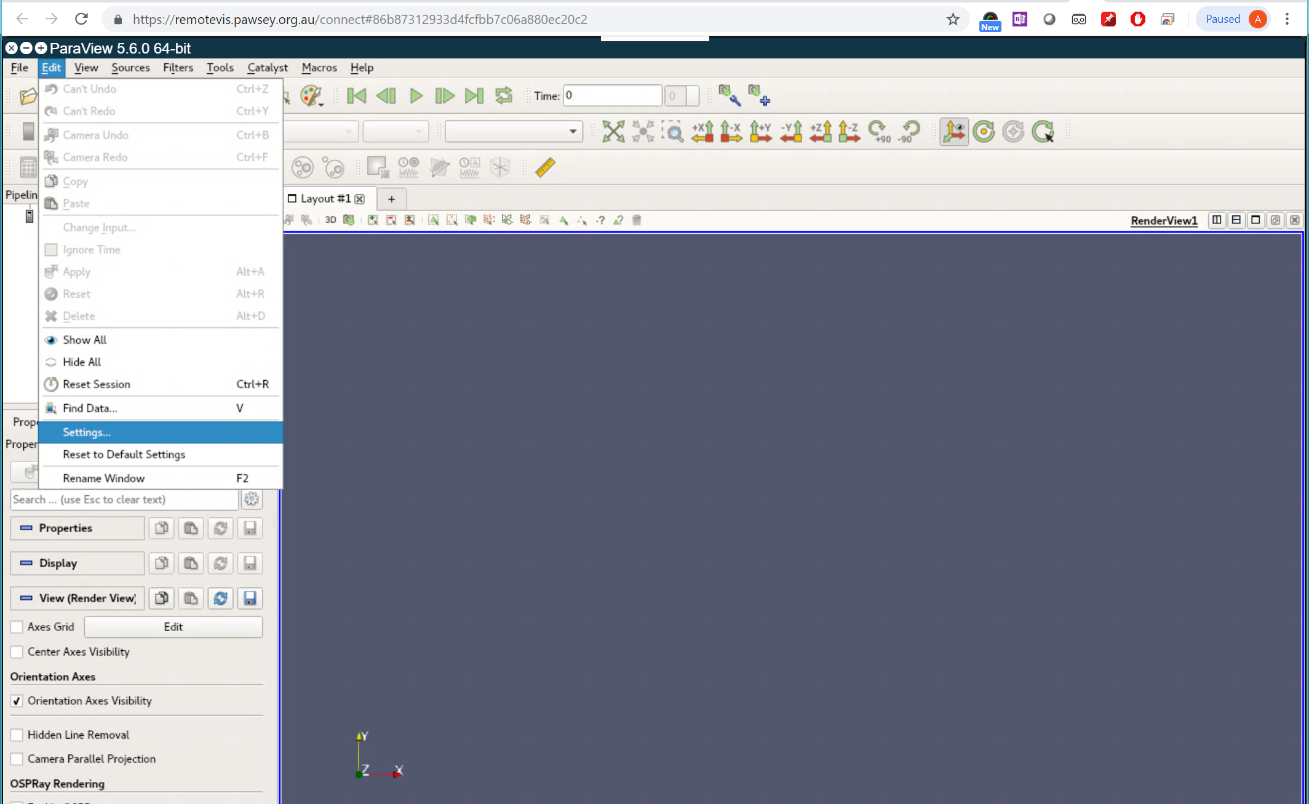
Task: Copy View (Render View) section settings
Action: (162, 598)
